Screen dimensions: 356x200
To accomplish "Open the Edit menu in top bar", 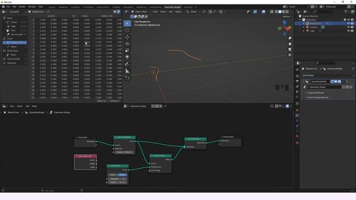I will tap(14, 7).
